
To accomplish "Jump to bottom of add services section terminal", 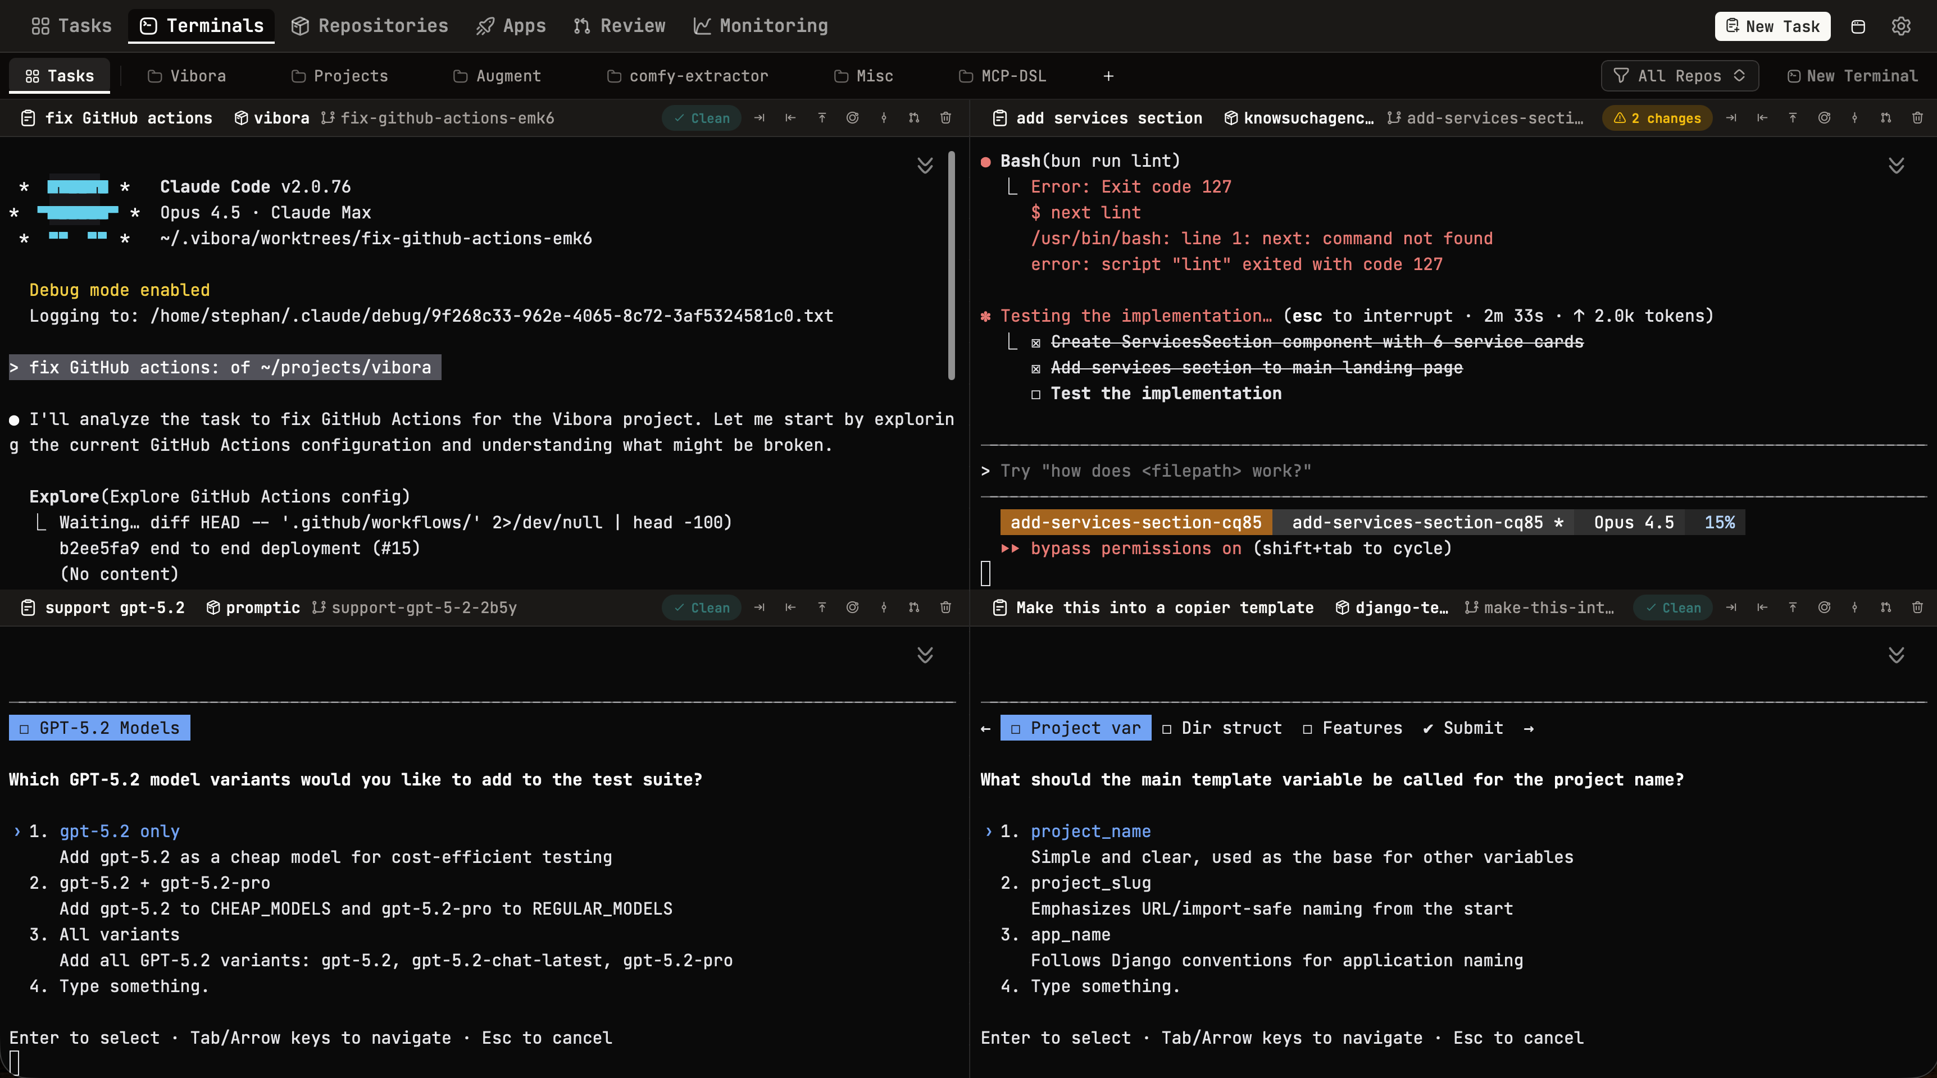I will (x=1897, y=166).
